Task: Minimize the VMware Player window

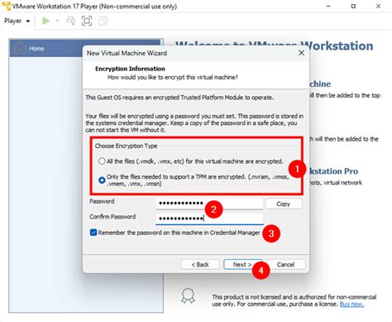Action: tap(328, 6)
